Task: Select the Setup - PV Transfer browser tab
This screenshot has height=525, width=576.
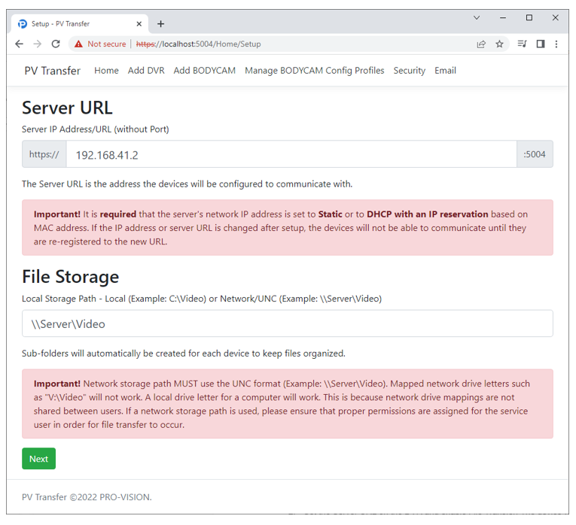Action: click(x=80, y=24)
